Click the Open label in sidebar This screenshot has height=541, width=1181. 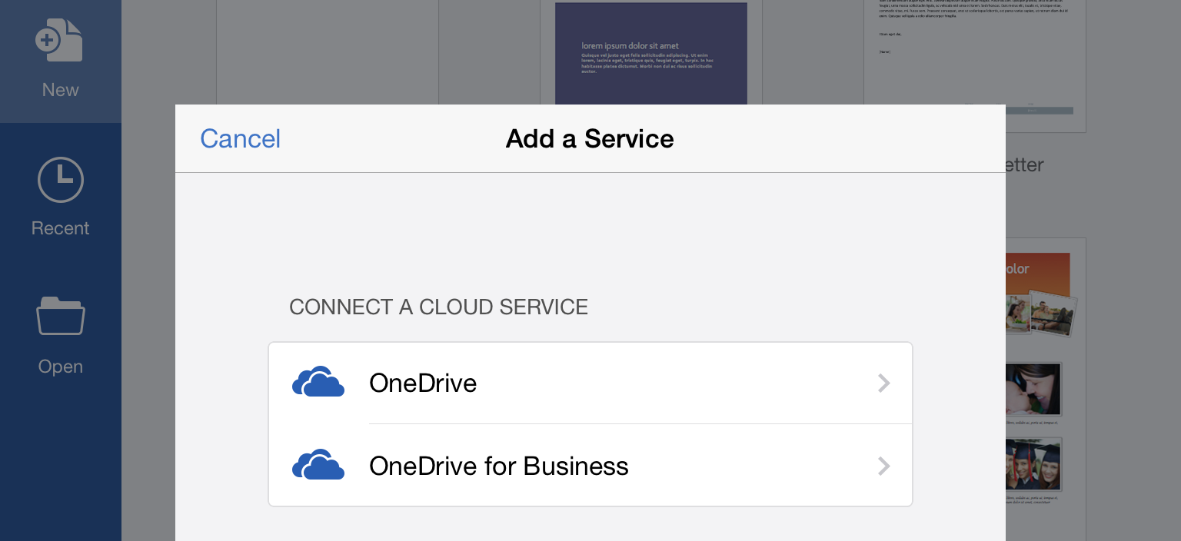click(x=61, y=367)
